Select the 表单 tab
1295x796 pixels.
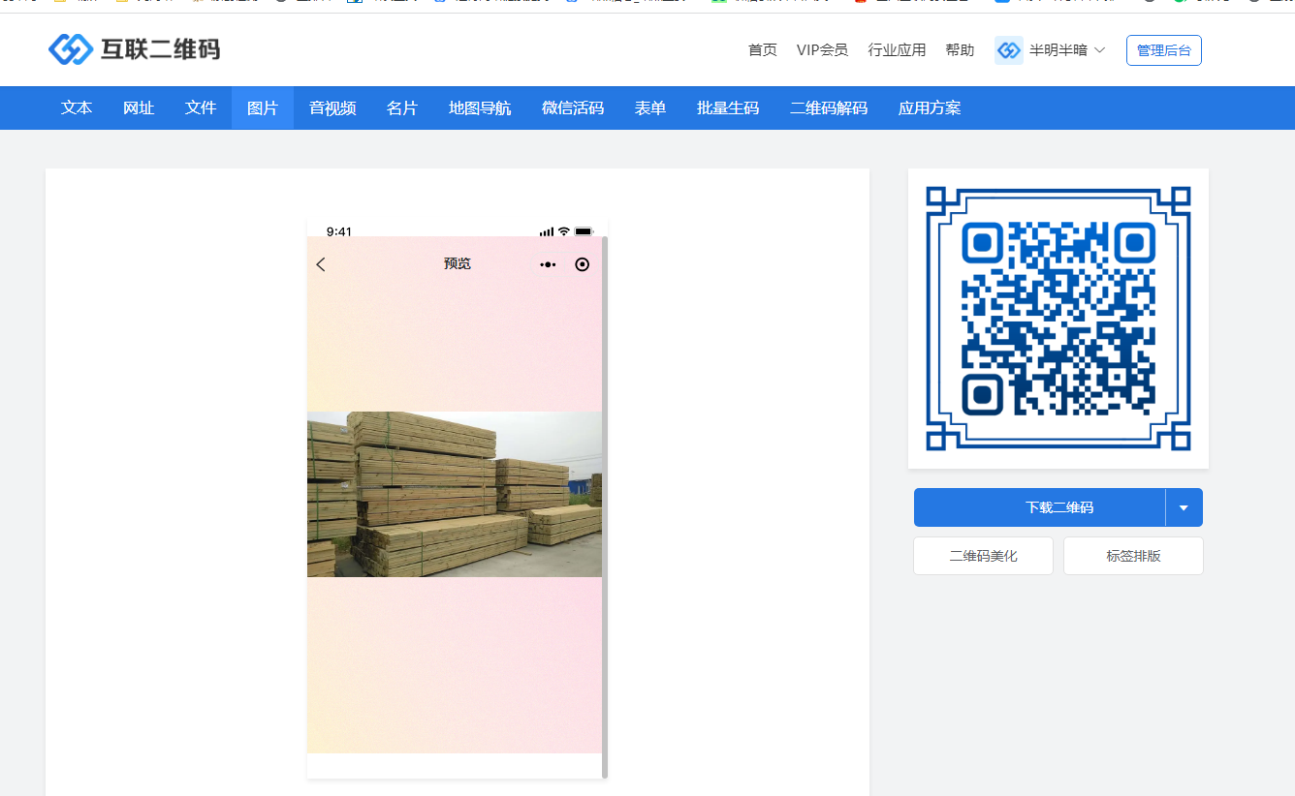pyautogui.click(x=650, y=107)
